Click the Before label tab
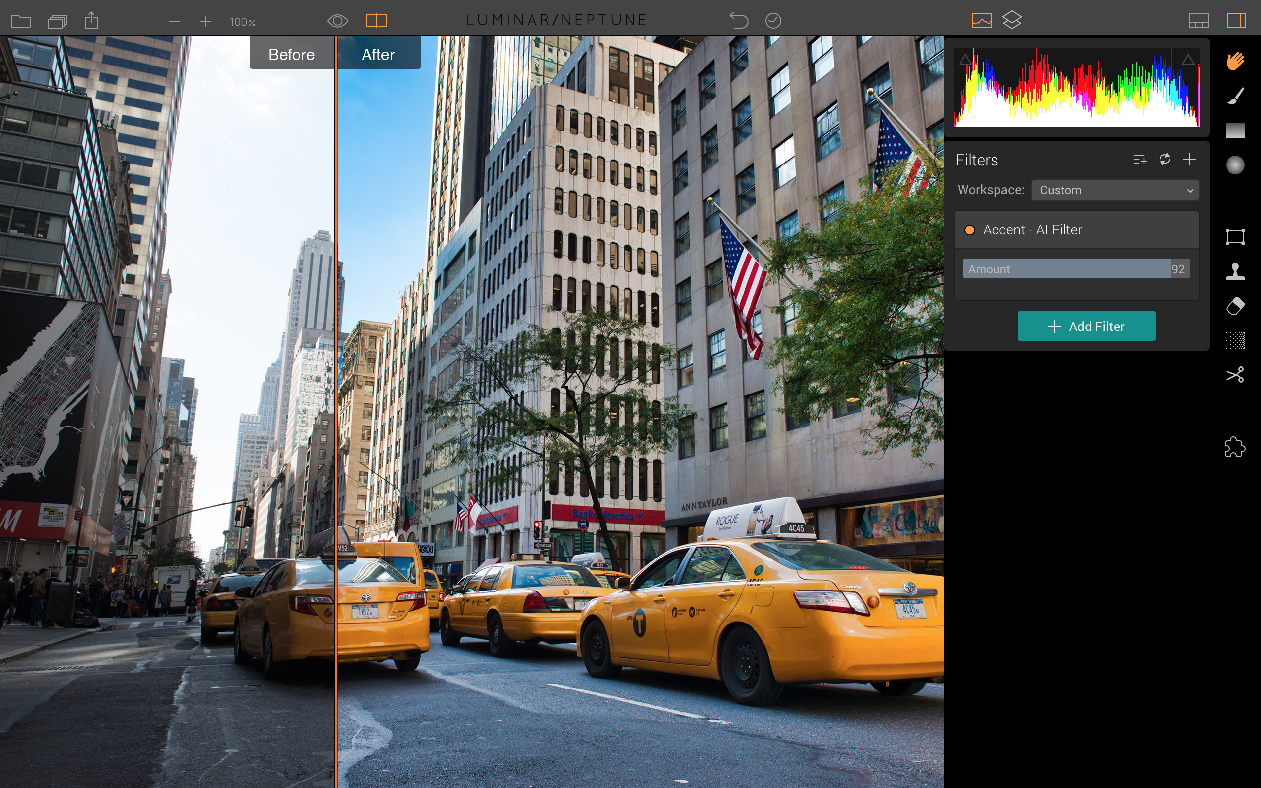Image resolution: width=1261 pixels, height=788 pixels. click(x=291, y=54)
